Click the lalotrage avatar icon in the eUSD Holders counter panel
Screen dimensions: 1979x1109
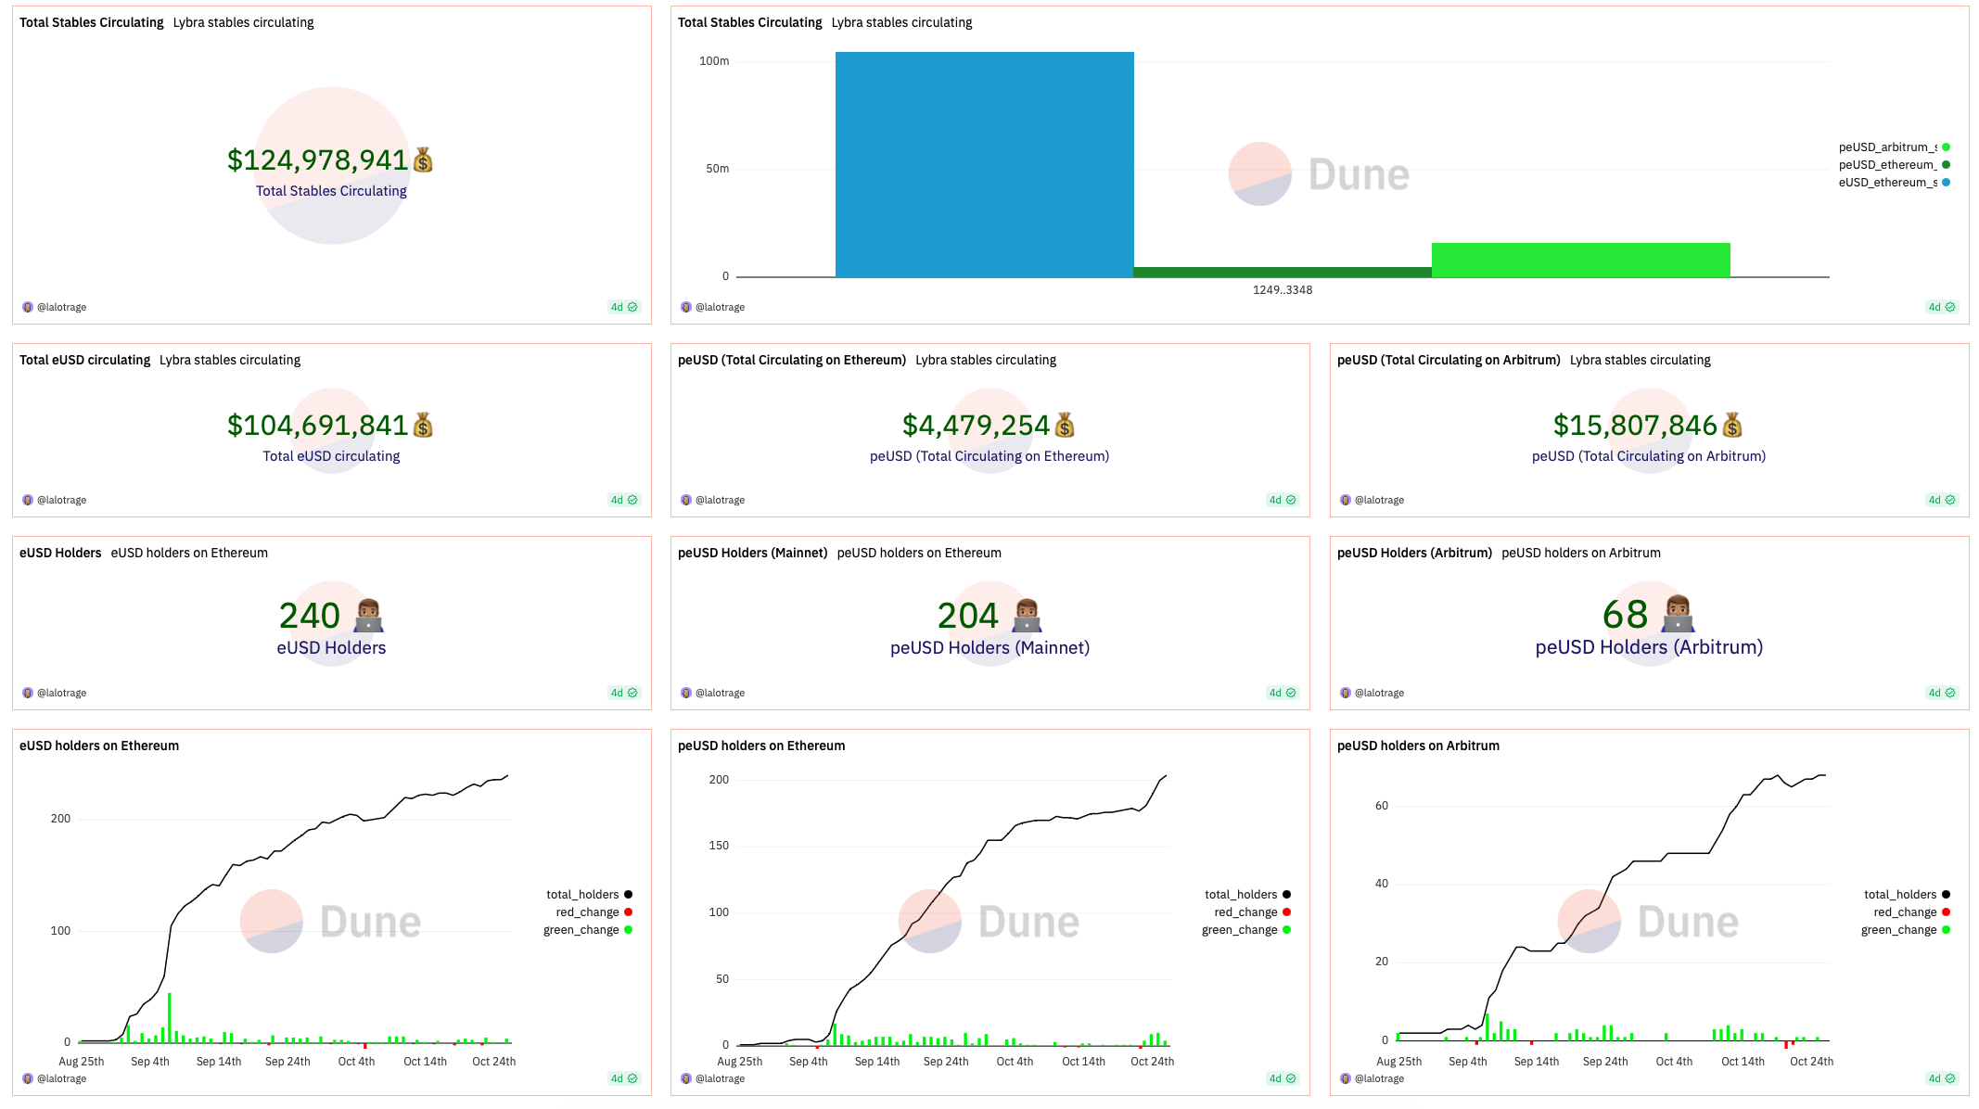[x=28, y=693]
